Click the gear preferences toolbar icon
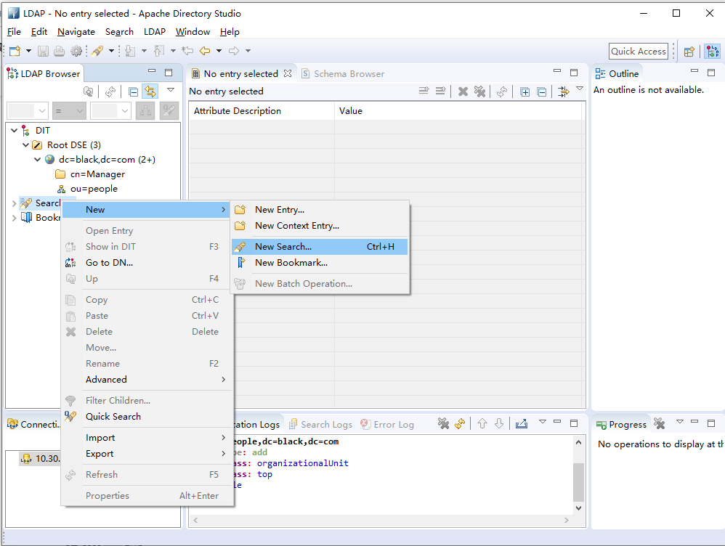This screenshot has width=725, height=546. pyautogui.click(x=76, y=51)
